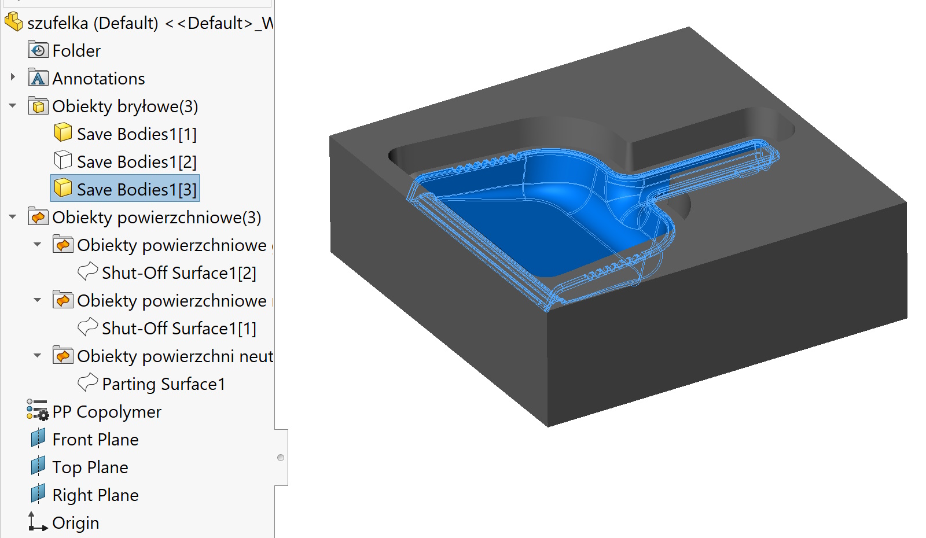Click the Folder feature icon
Screen dimensions: 926x538
coord(38,50)
